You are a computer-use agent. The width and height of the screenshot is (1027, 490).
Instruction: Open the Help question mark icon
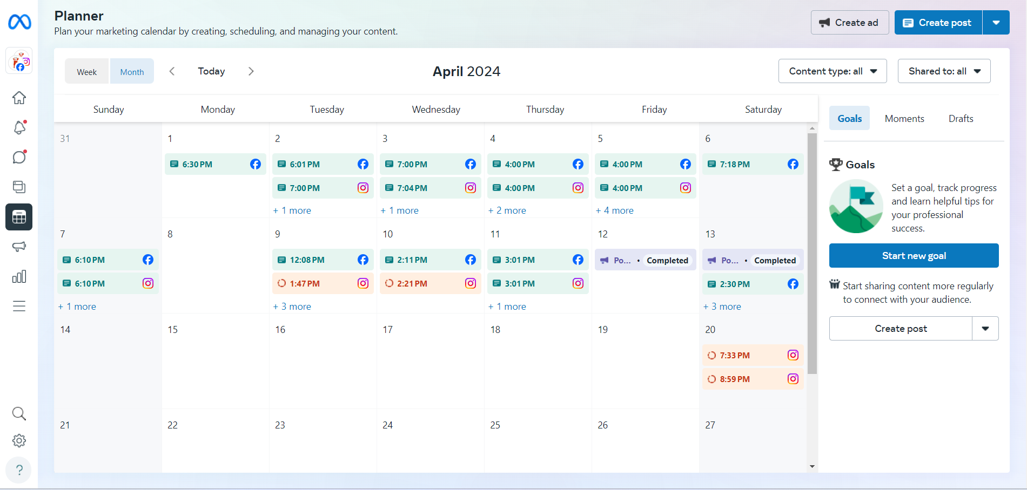pos(19,470)
